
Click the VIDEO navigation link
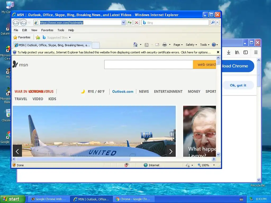tap(38, 99)
